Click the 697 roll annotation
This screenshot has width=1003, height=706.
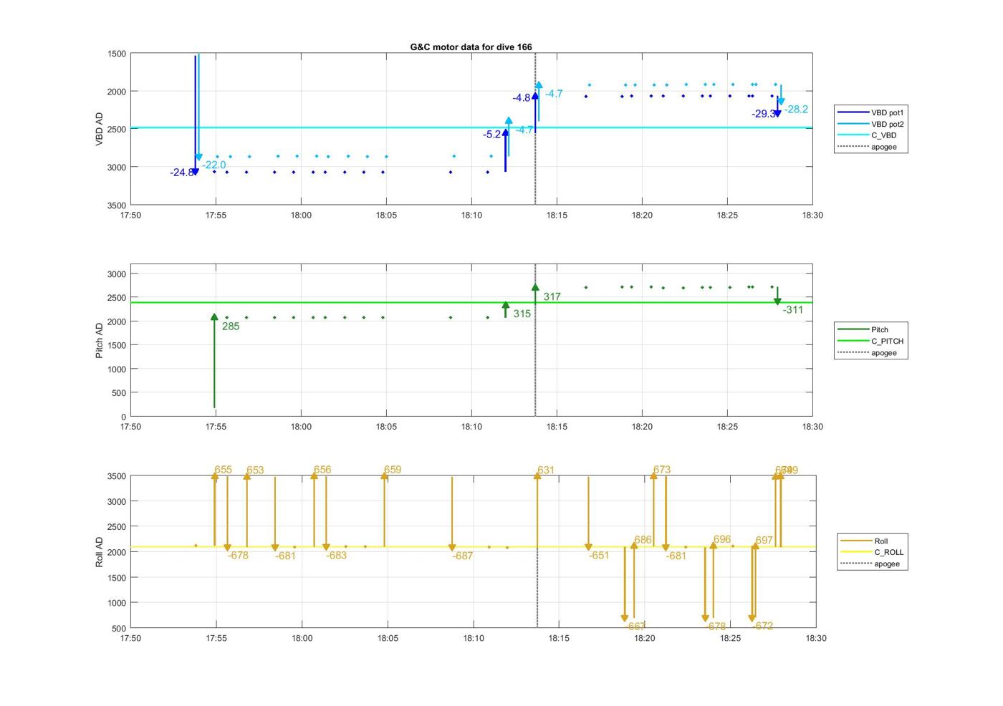coord(764,541)
